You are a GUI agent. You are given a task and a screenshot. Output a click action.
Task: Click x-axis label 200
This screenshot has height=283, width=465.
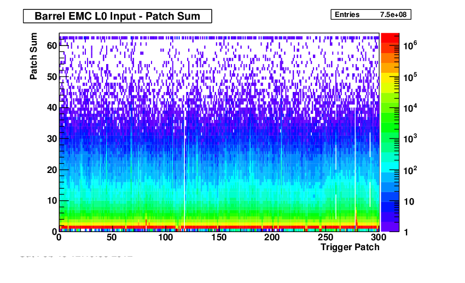click(272, 238)
